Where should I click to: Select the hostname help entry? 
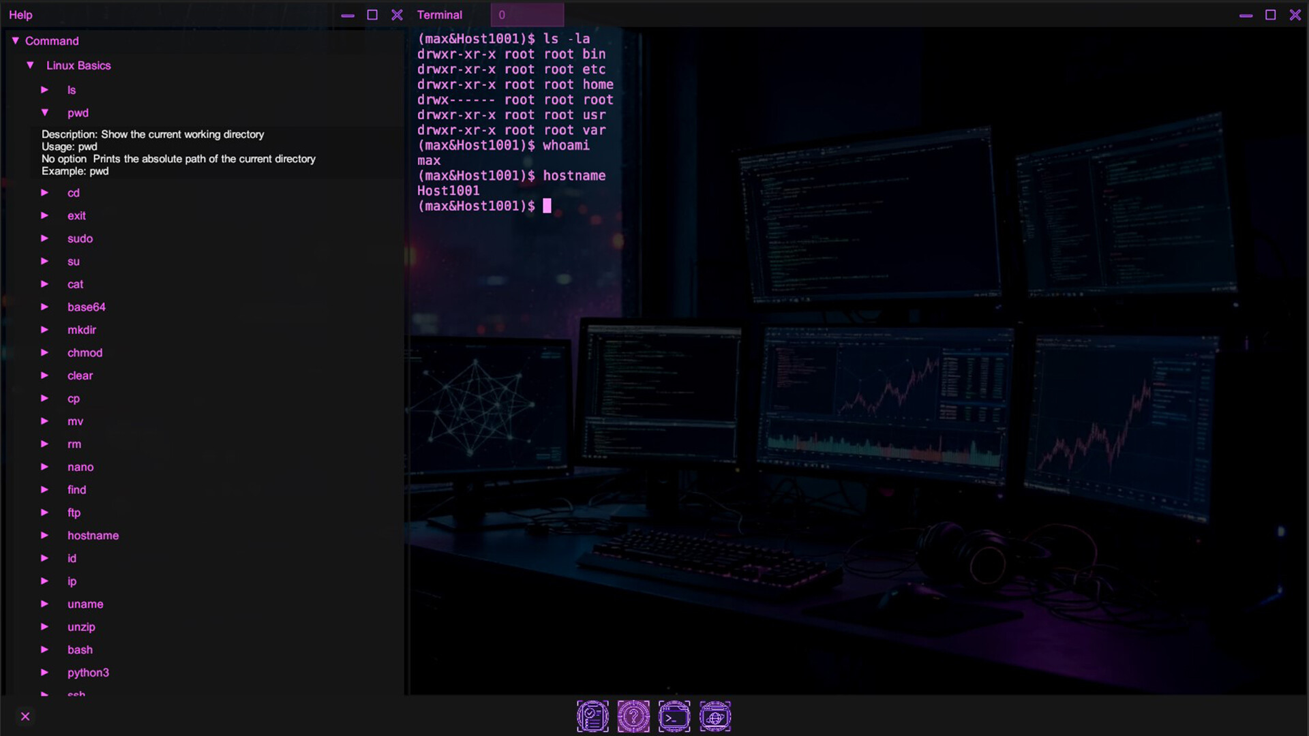[x=93, y=536]
